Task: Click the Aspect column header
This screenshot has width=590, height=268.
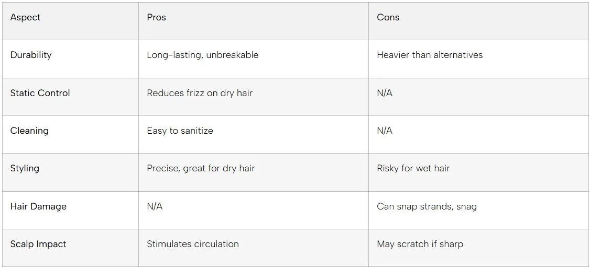Action: [25, 17]
